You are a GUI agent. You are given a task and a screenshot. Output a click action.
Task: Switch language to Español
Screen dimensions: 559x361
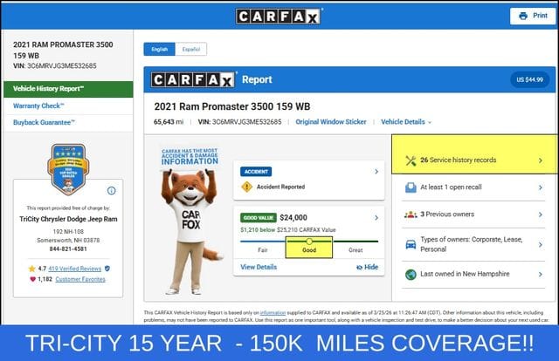pyautogui.click(x=190, y=50)
